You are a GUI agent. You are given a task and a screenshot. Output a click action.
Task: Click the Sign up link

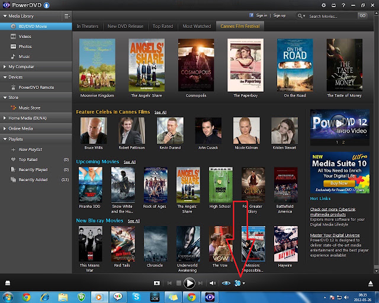[x=279, y=15]
